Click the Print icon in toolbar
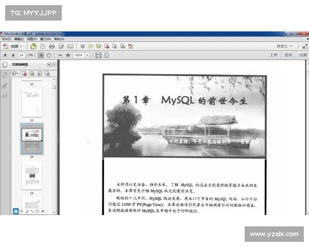Image resolution: width=309 pixels, height=247 pixels. click(51, 46)
